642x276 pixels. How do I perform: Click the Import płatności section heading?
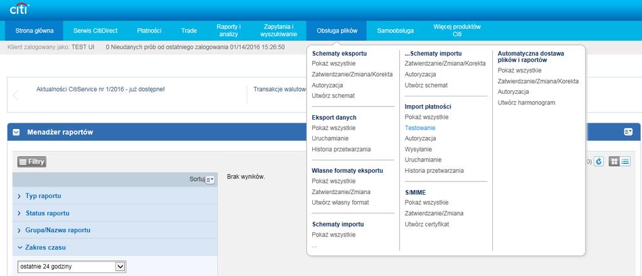pyautogui.click(x=428, y=107)
